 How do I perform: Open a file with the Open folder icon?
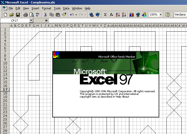tap(11, 15)
